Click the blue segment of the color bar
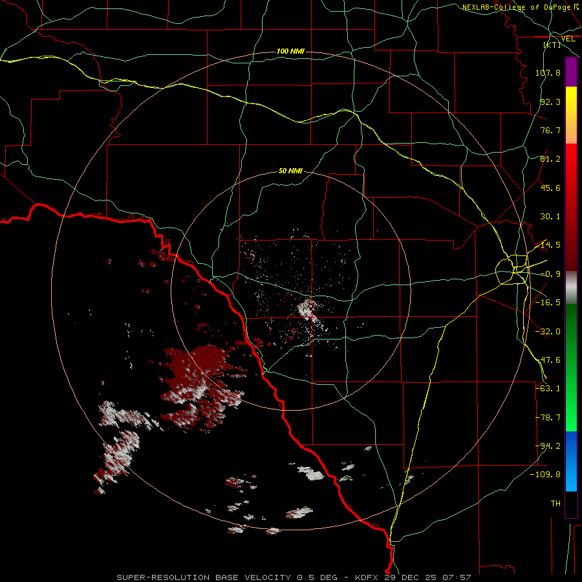582x582 pixels. click(x=571, y=461)
